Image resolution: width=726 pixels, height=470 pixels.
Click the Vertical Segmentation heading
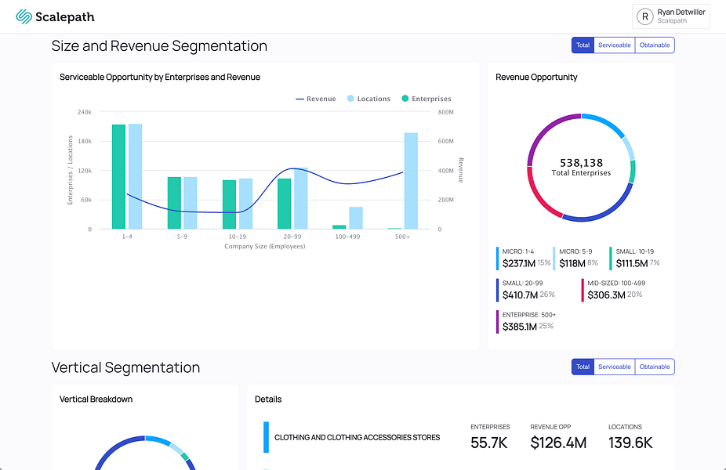pyautogui.click(x=125, y=367)
